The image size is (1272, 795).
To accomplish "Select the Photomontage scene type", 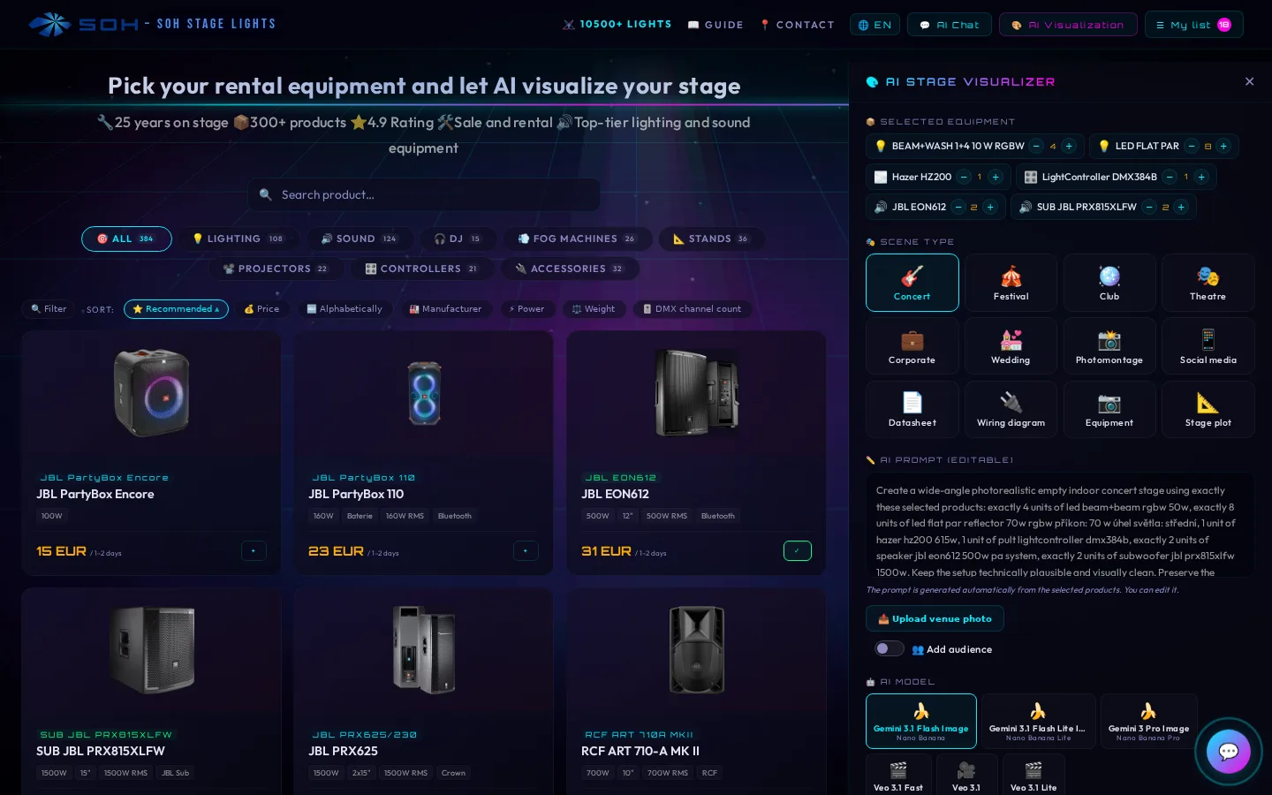I will (x=1109, y=346).
